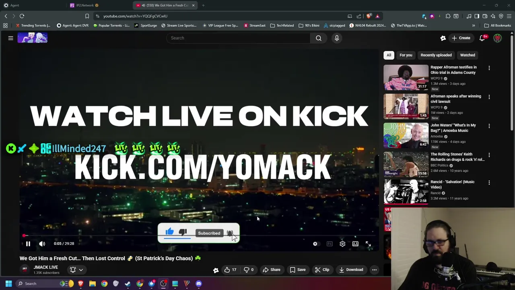The width and height of the screenshot is (515, 290).
Task: Toggle browser sidebar panel
Action: point(477,16)
